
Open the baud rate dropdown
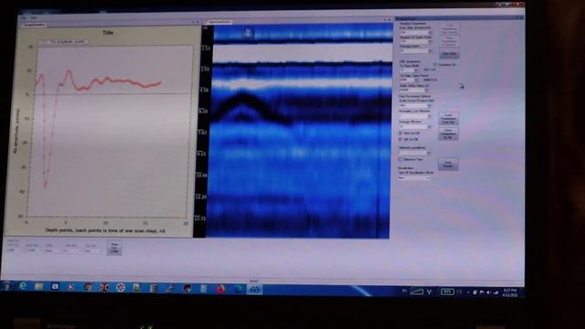[34, 250]
